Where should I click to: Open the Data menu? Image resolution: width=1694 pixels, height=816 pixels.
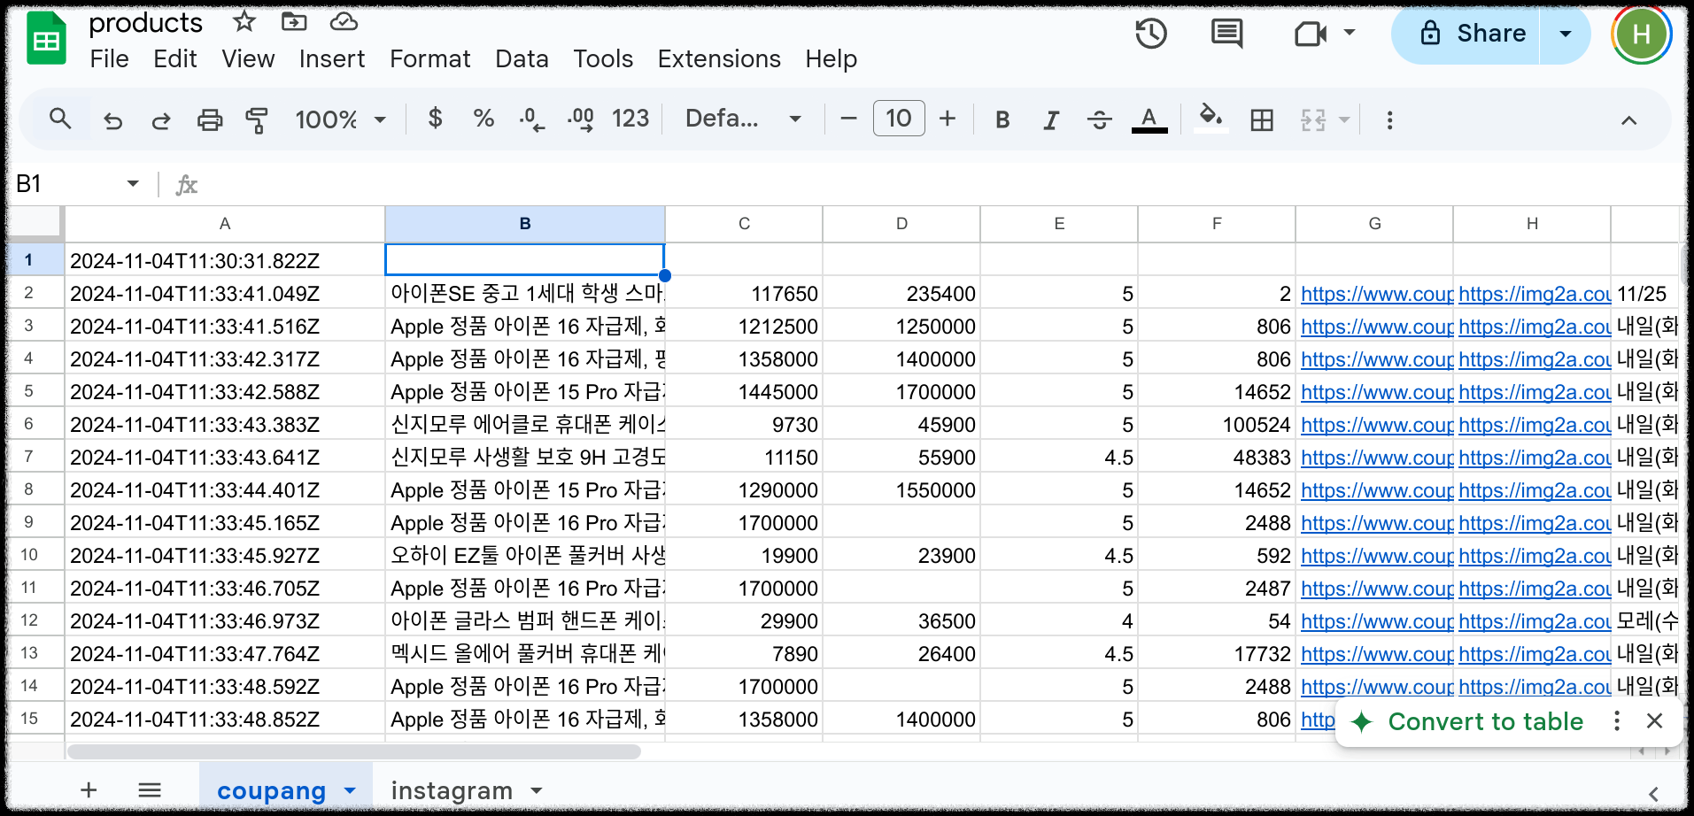point(522,58)
